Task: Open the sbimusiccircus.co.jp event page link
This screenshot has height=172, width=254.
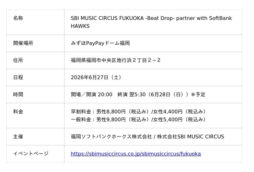Action: 136,154
